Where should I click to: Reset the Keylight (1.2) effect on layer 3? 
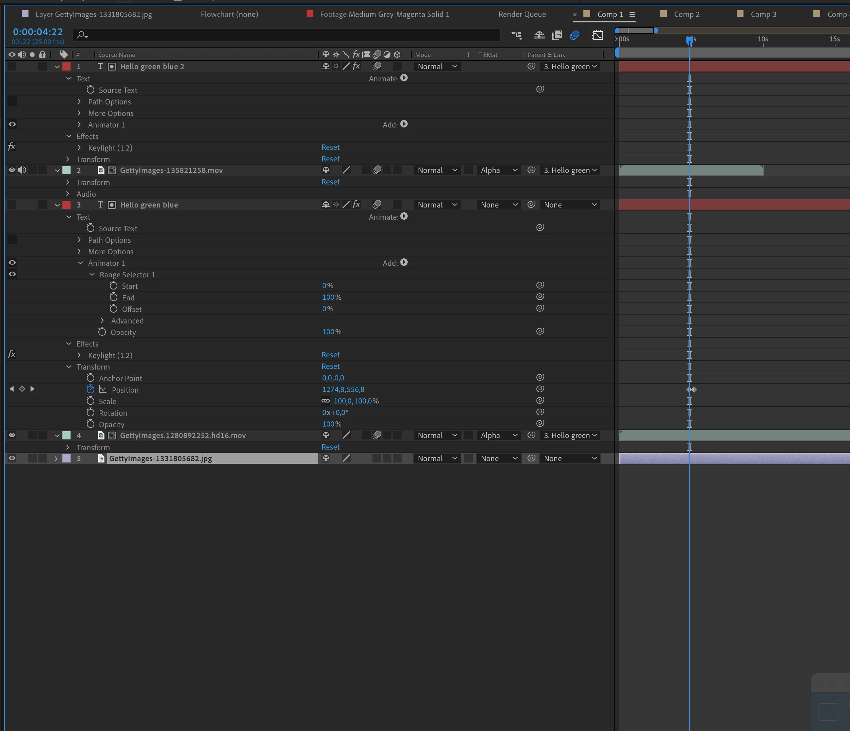click(330, 355)
